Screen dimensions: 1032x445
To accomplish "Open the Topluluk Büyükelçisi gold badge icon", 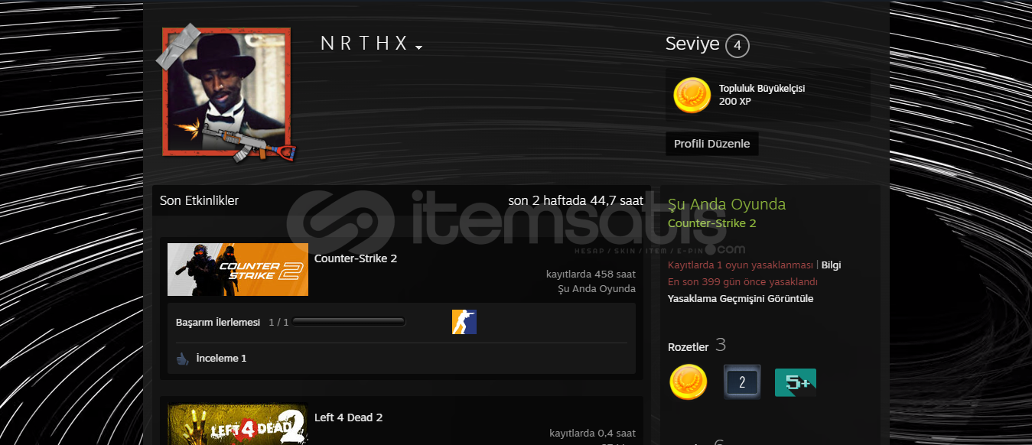I will click(x=692, y=96).
